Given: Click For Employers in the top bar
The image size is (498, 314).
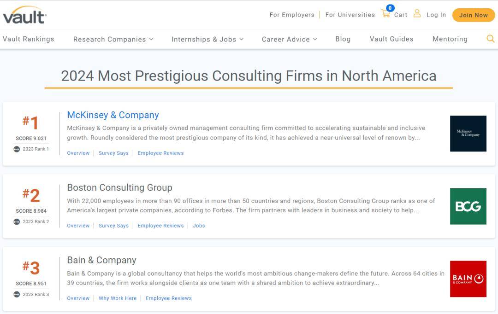Looking at the screenshot, I should click(x=292, y=15).
